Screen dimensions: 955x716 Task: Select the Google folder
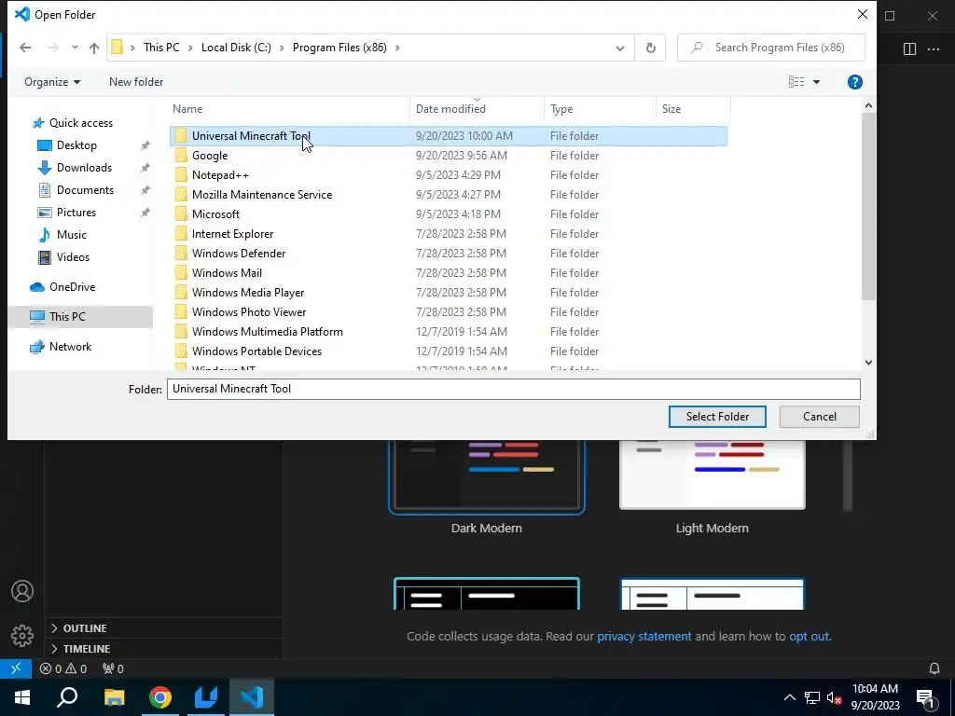coord(449,156)
